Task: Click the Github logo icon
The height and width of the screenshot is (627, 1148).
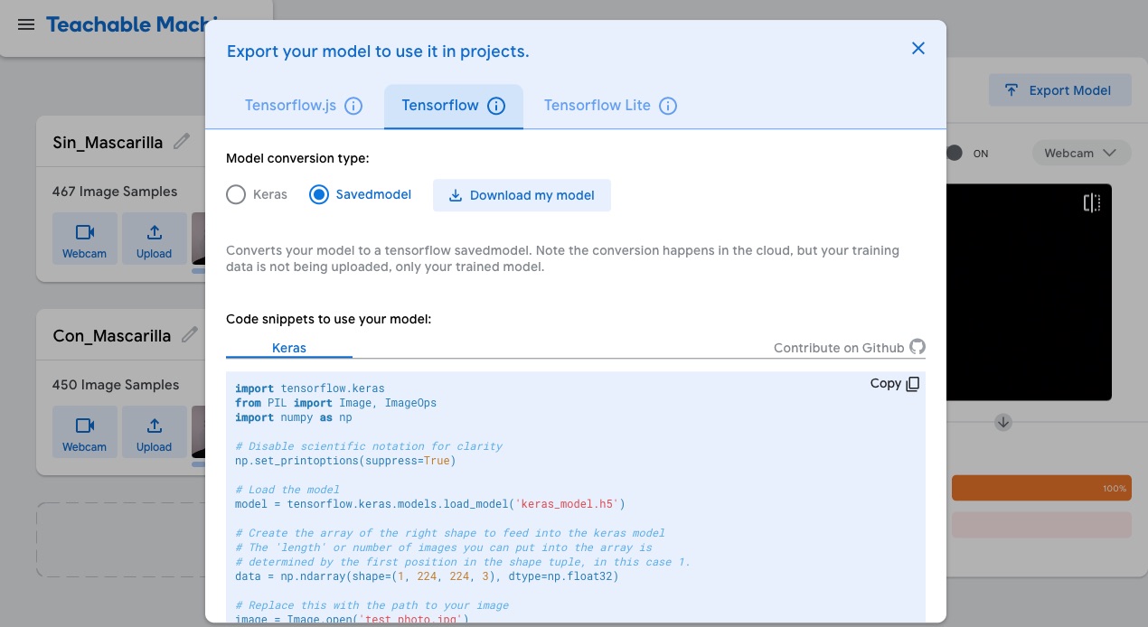Action: (917, 347)
